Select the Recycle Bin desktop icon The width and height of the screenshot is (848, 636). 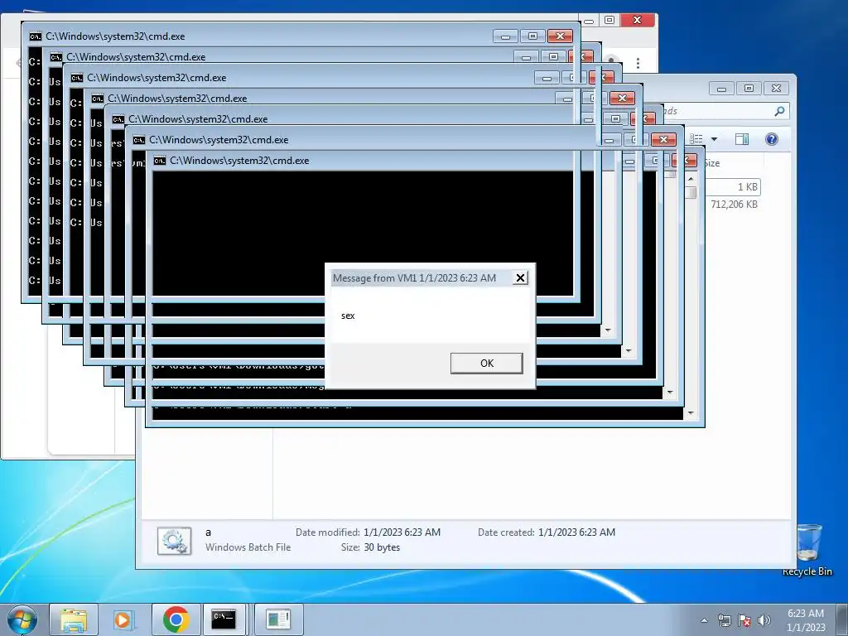tap(807, 549)
